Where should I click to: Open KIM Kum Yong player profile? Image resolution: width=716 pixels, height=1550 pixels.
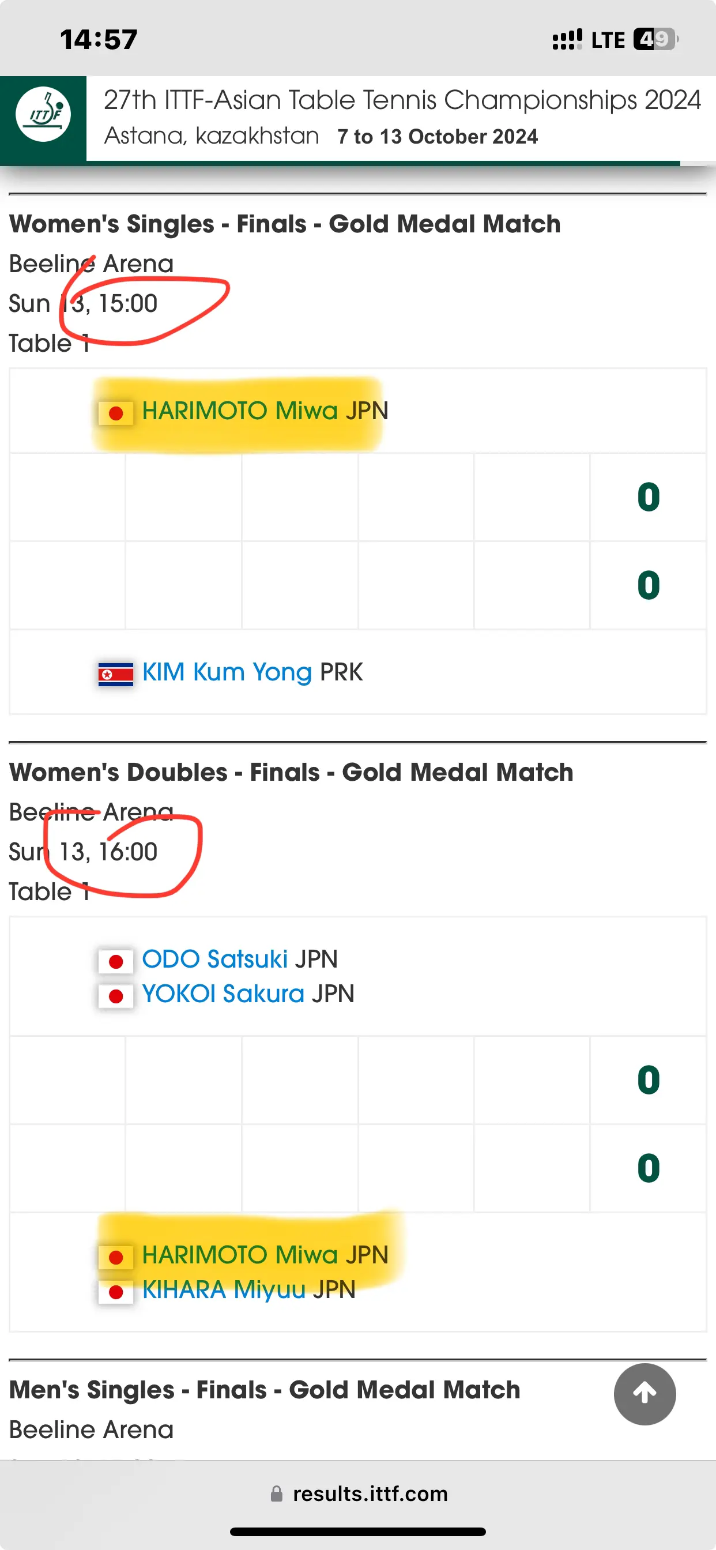pyautogui.click(x=227, y=672)
